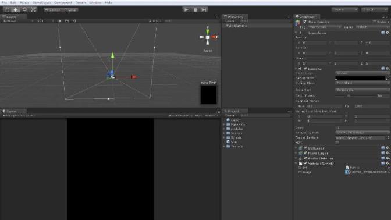
Task: Open the Projection dropdown
Action: click(362, 90)
